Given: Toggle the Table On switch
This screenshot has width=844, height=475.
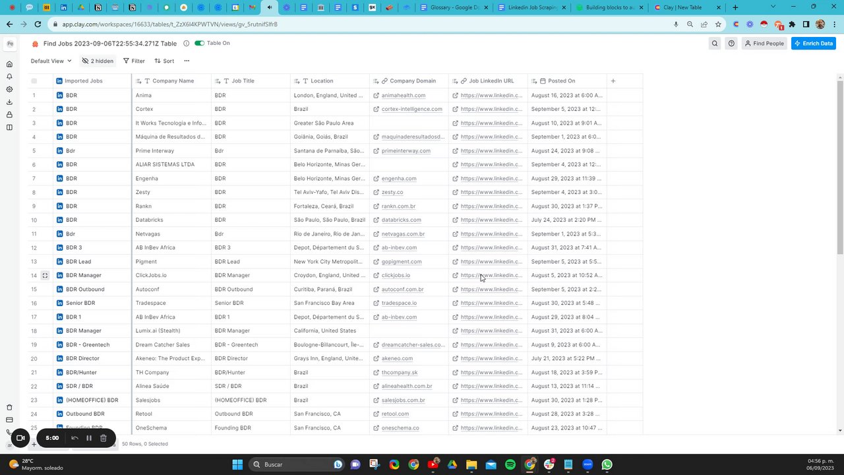Looking at the screenshot, I should (x=199, y=44).
